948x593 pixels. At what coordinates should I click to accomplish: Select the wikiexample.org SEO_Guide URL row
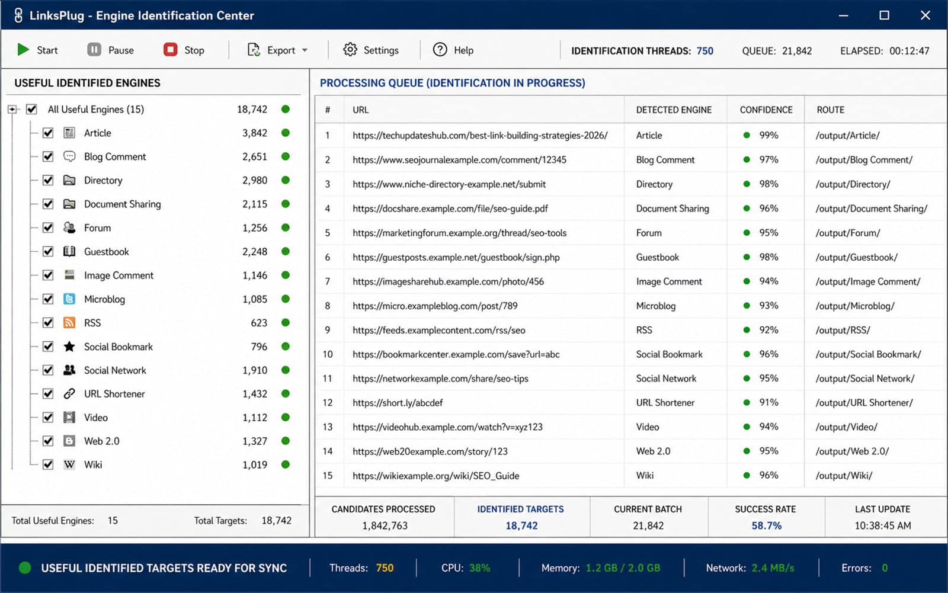pos(435,475)
